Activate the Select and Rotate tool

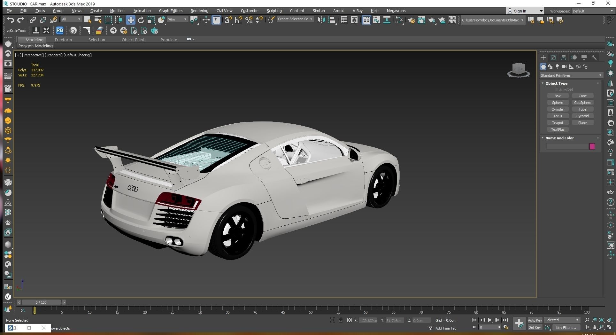click(x=141, y=20)
